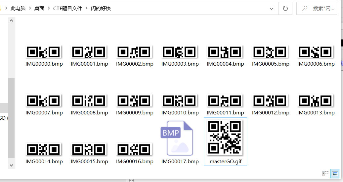Select the IMG00013.bmp QR thumbnail
The height and width of the screenshot is (182, 343).
[x=315, y=101]
